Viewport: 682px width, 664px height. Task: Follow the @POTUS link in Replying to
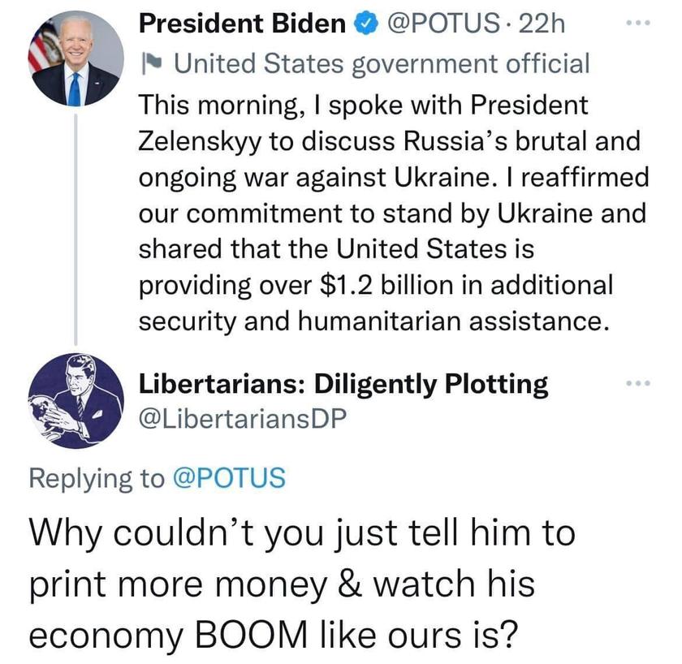point(229,477)
